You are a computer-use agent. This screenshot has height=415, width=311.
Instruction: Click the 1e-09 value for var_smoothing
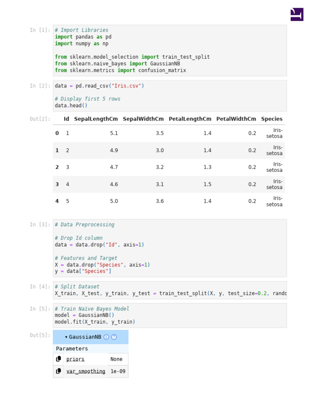point(118,371)
